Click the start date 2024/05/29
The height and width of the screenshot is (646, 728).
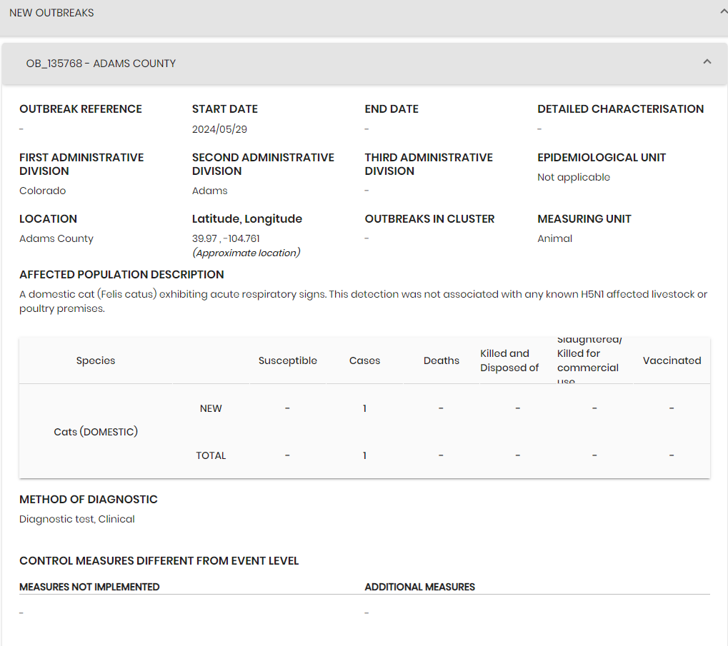point(219,129)
